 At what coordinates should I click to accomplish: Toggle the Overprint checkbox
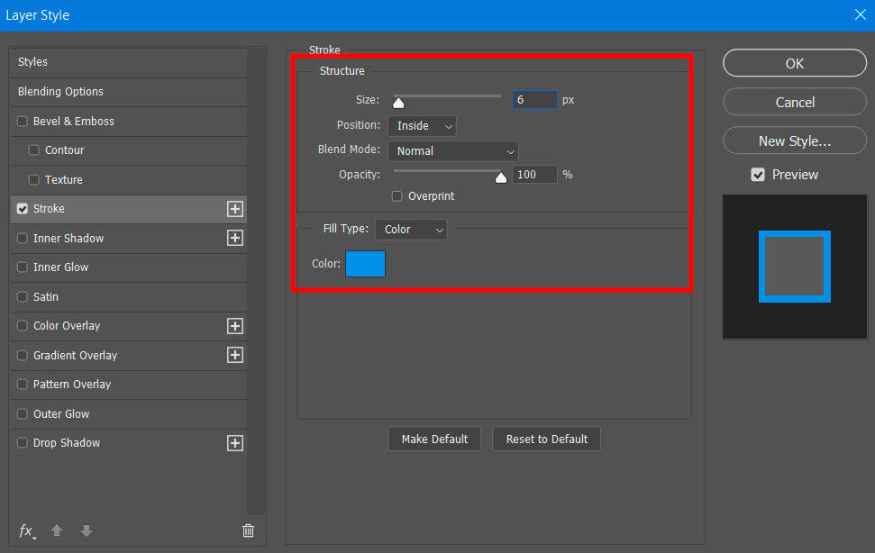pos(396,195)
